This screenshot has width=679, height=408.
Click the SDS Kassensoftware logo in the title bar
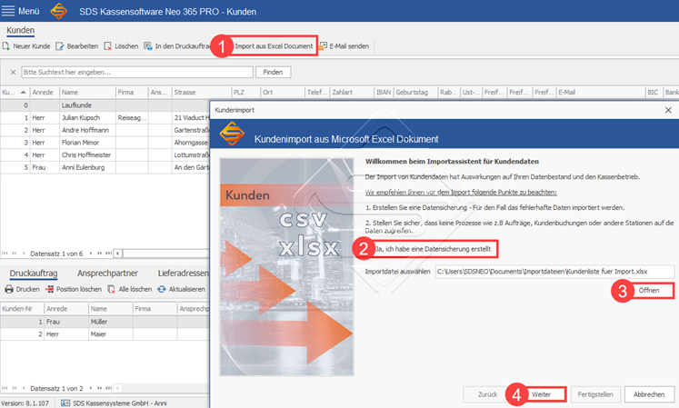[x=59, y=11]
